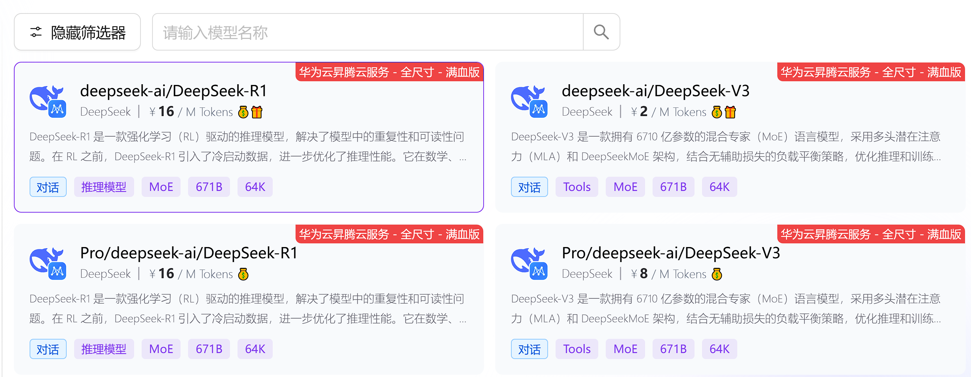Click money bag icon on Pro/deepseek-ai/DeepSeek-V3 card
Viewport: 971px width, 377px height.
(x=717, y=274)
